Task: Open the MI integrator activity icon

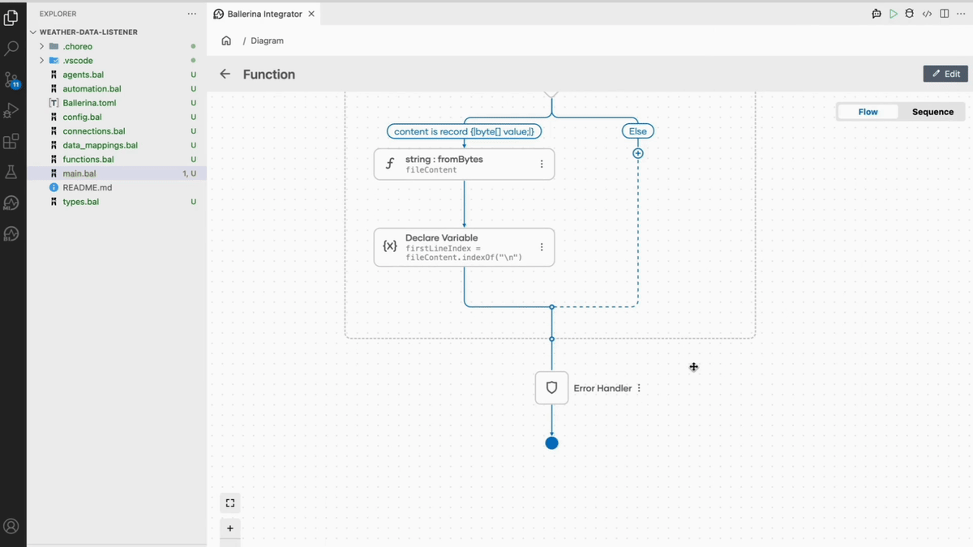Action: point(11,203)
